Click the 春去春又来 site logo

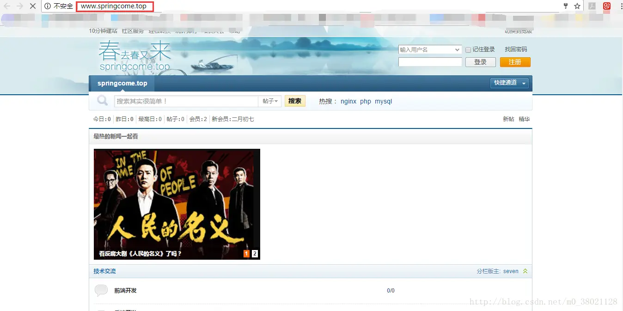tap(135, 55)
